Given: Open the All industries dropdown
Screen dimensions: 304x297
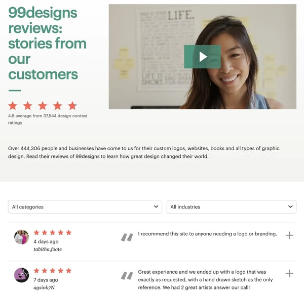Looking at the screenshot, I should (232, 207).
